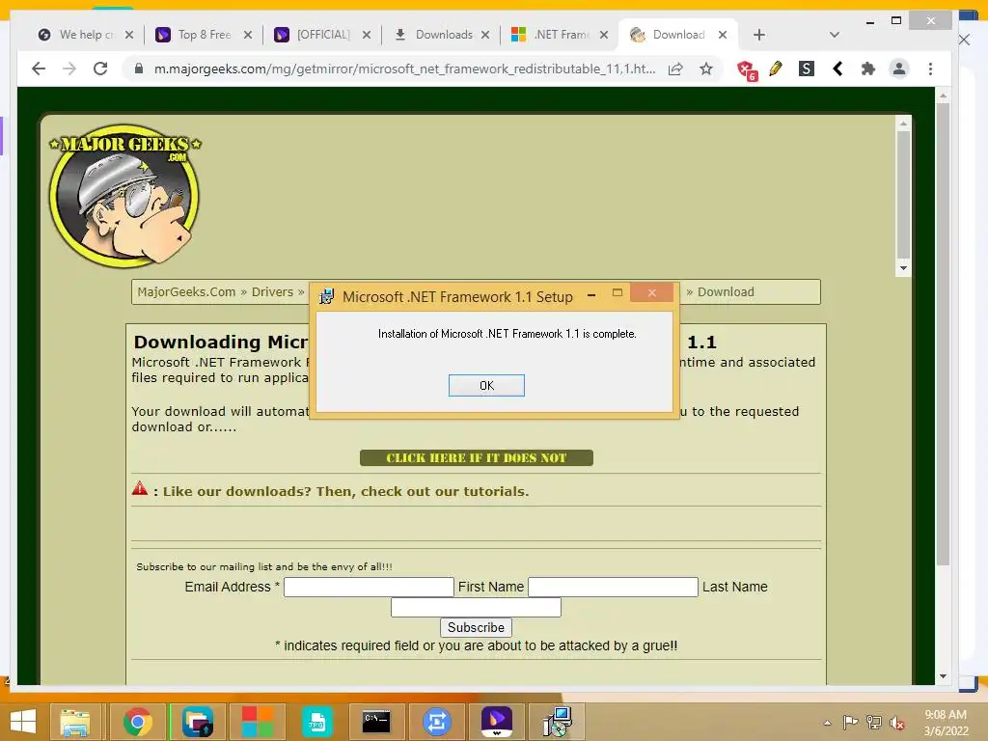
Task: Expand the tab search dropdown chevron
Action: click(835, 35)
